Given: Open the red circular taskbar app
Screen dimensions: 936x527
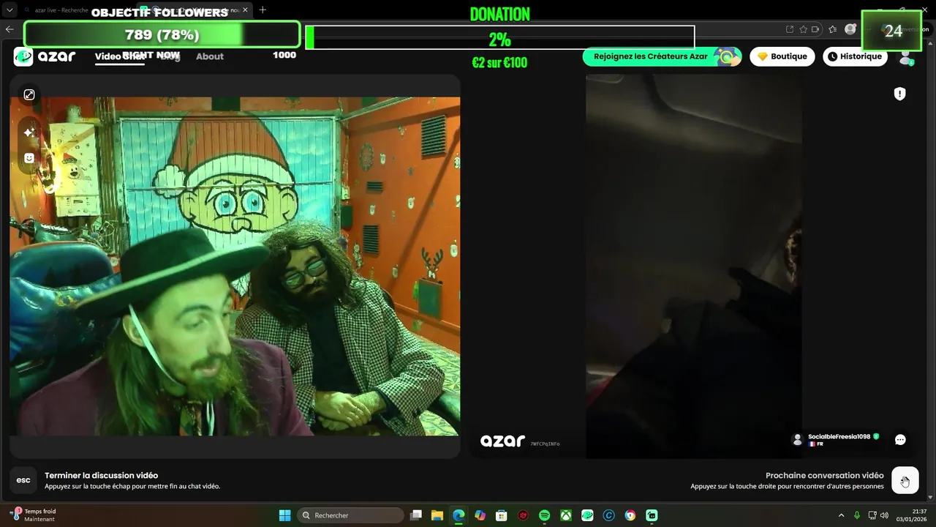Looking at the screenshot, I should pyautogui.click(x=523, y=515).
